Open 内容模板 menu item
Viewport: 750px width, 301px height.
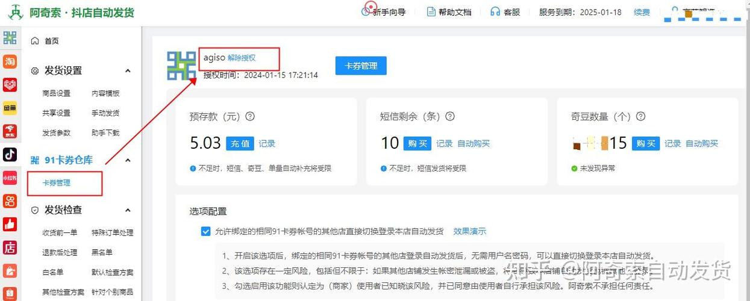click(105, 93)
